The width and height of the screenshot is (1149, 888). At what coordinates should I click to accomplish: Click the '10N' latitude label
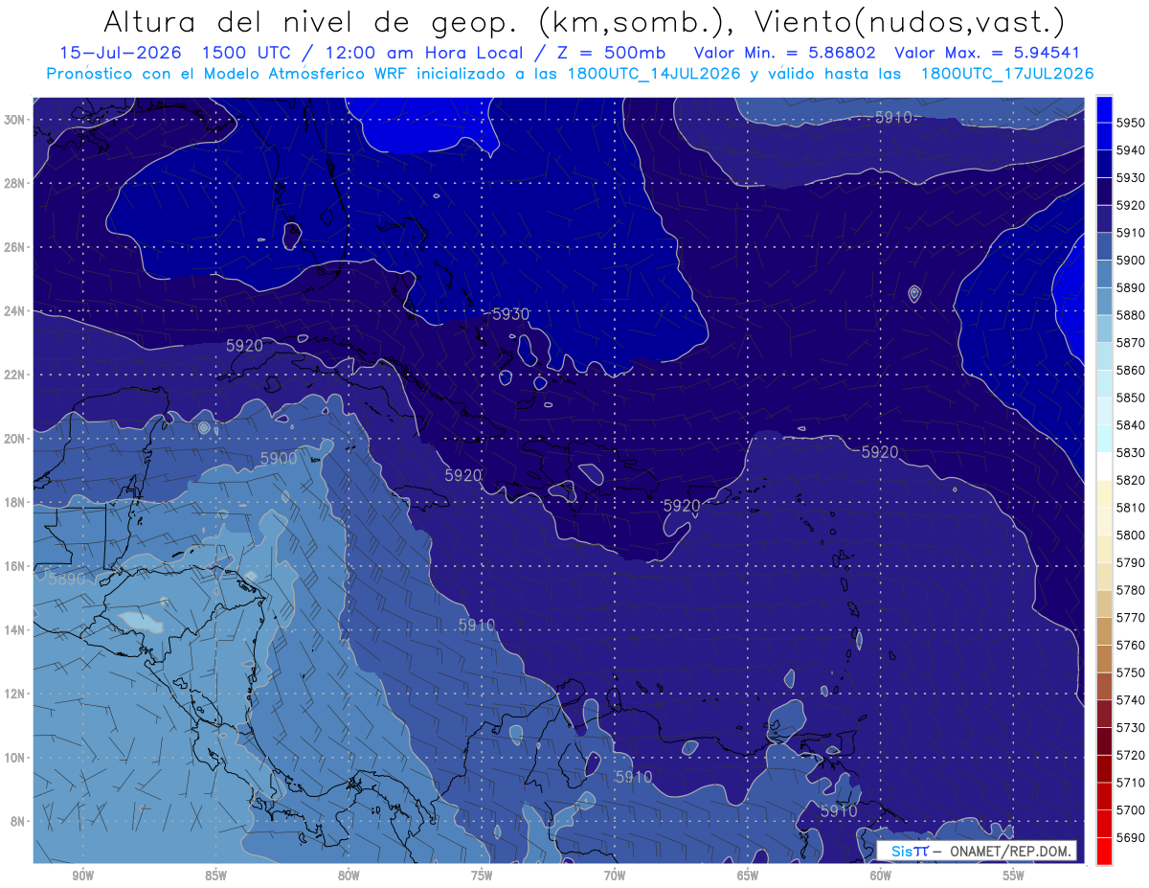(14, 758)
